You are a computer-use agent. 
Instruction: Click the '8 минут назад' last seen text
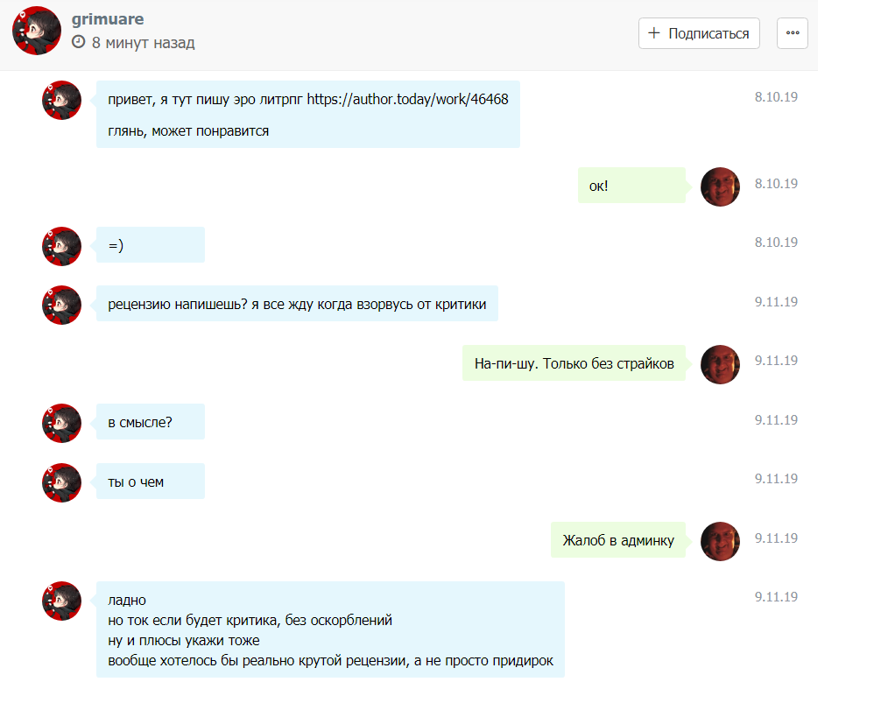(x=143, y=42)
